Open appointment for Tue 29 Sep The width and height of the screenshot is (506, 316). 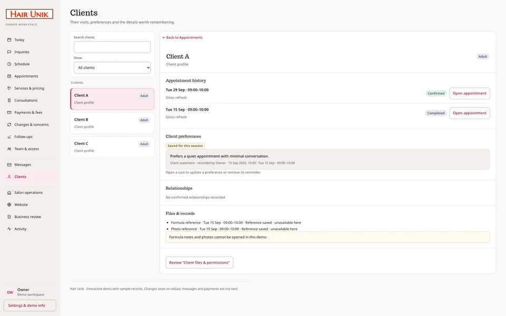(x=470, y=93)
